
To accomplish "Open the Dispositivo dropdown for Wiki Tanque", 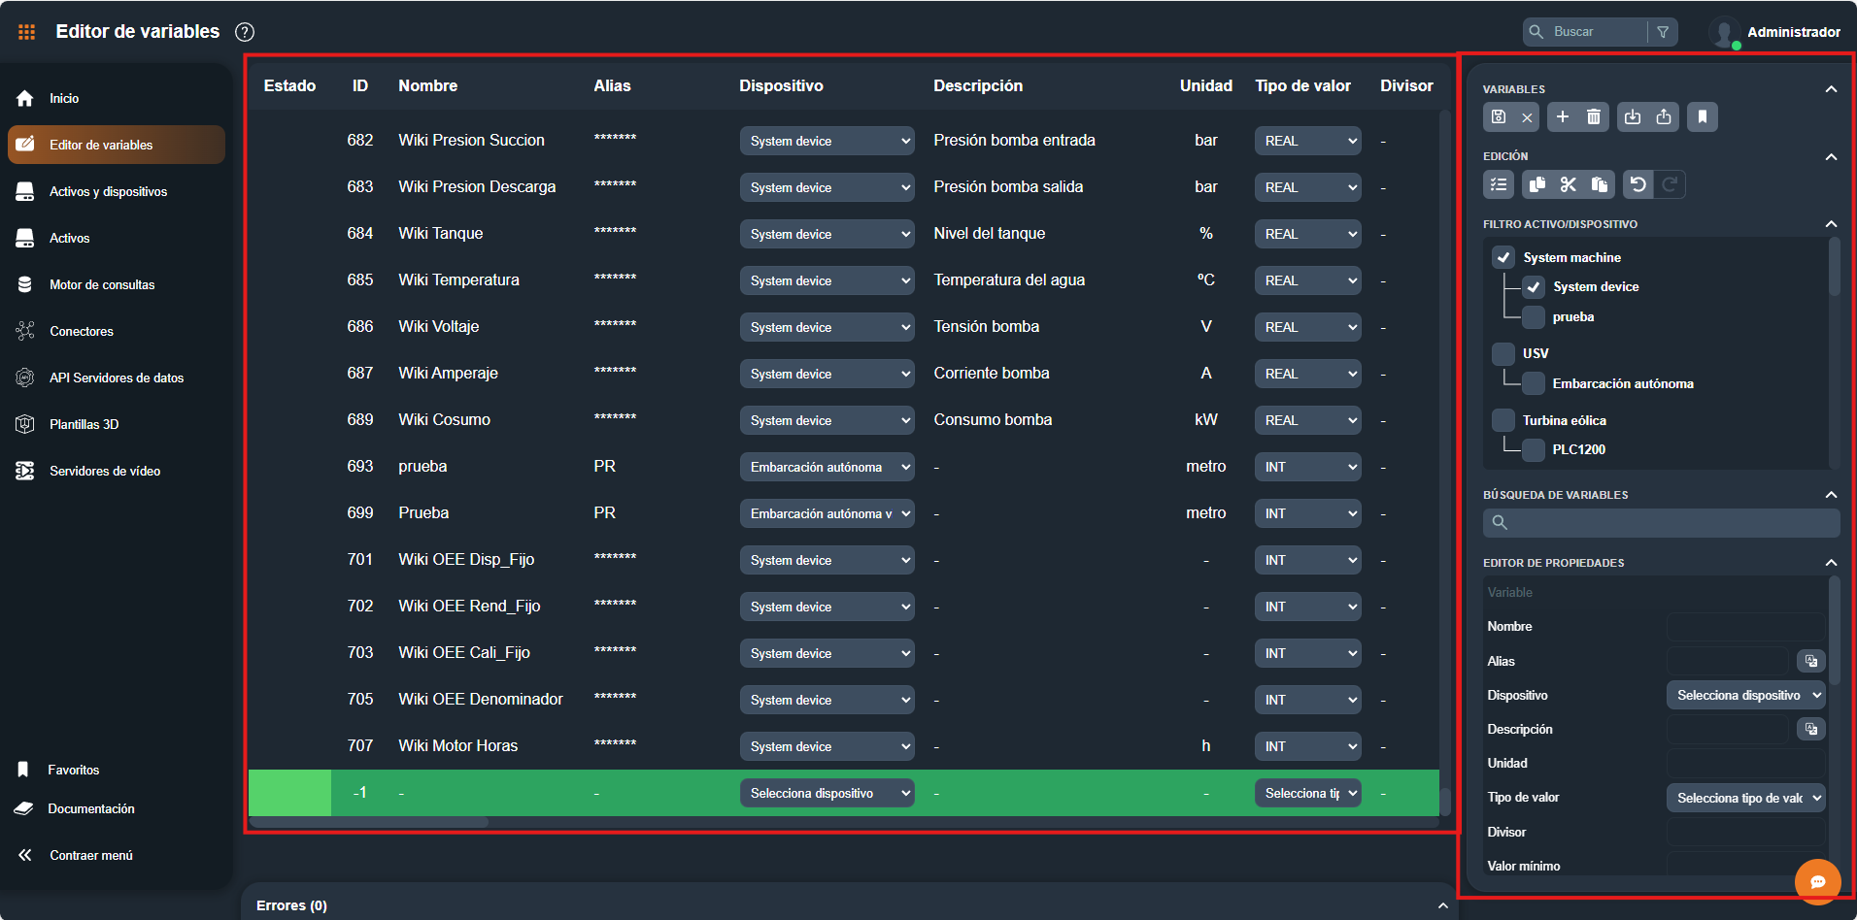I will pyautogui.click(x=827, y=233).
